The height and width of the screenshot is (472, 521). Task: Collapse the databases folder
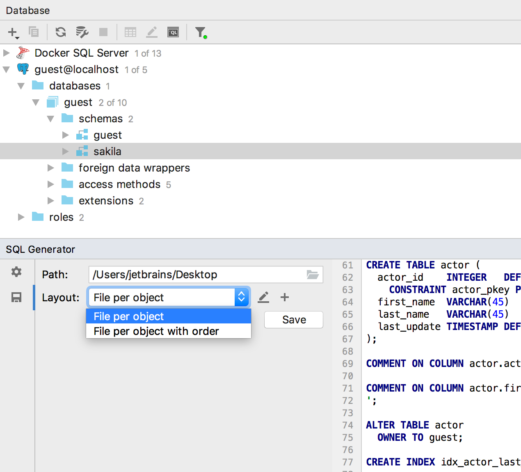(21, 86)
